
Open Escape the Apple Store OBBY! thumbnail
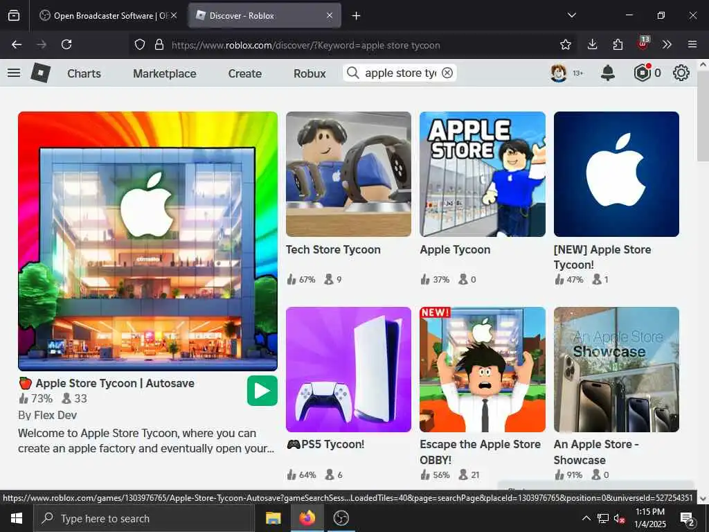click(x=483, y=370)
